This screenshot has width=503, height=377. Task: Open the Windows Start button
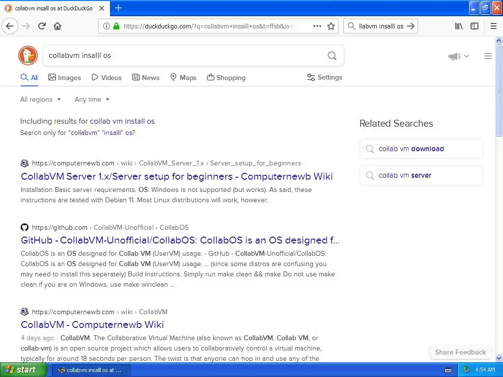coord(24,370)
